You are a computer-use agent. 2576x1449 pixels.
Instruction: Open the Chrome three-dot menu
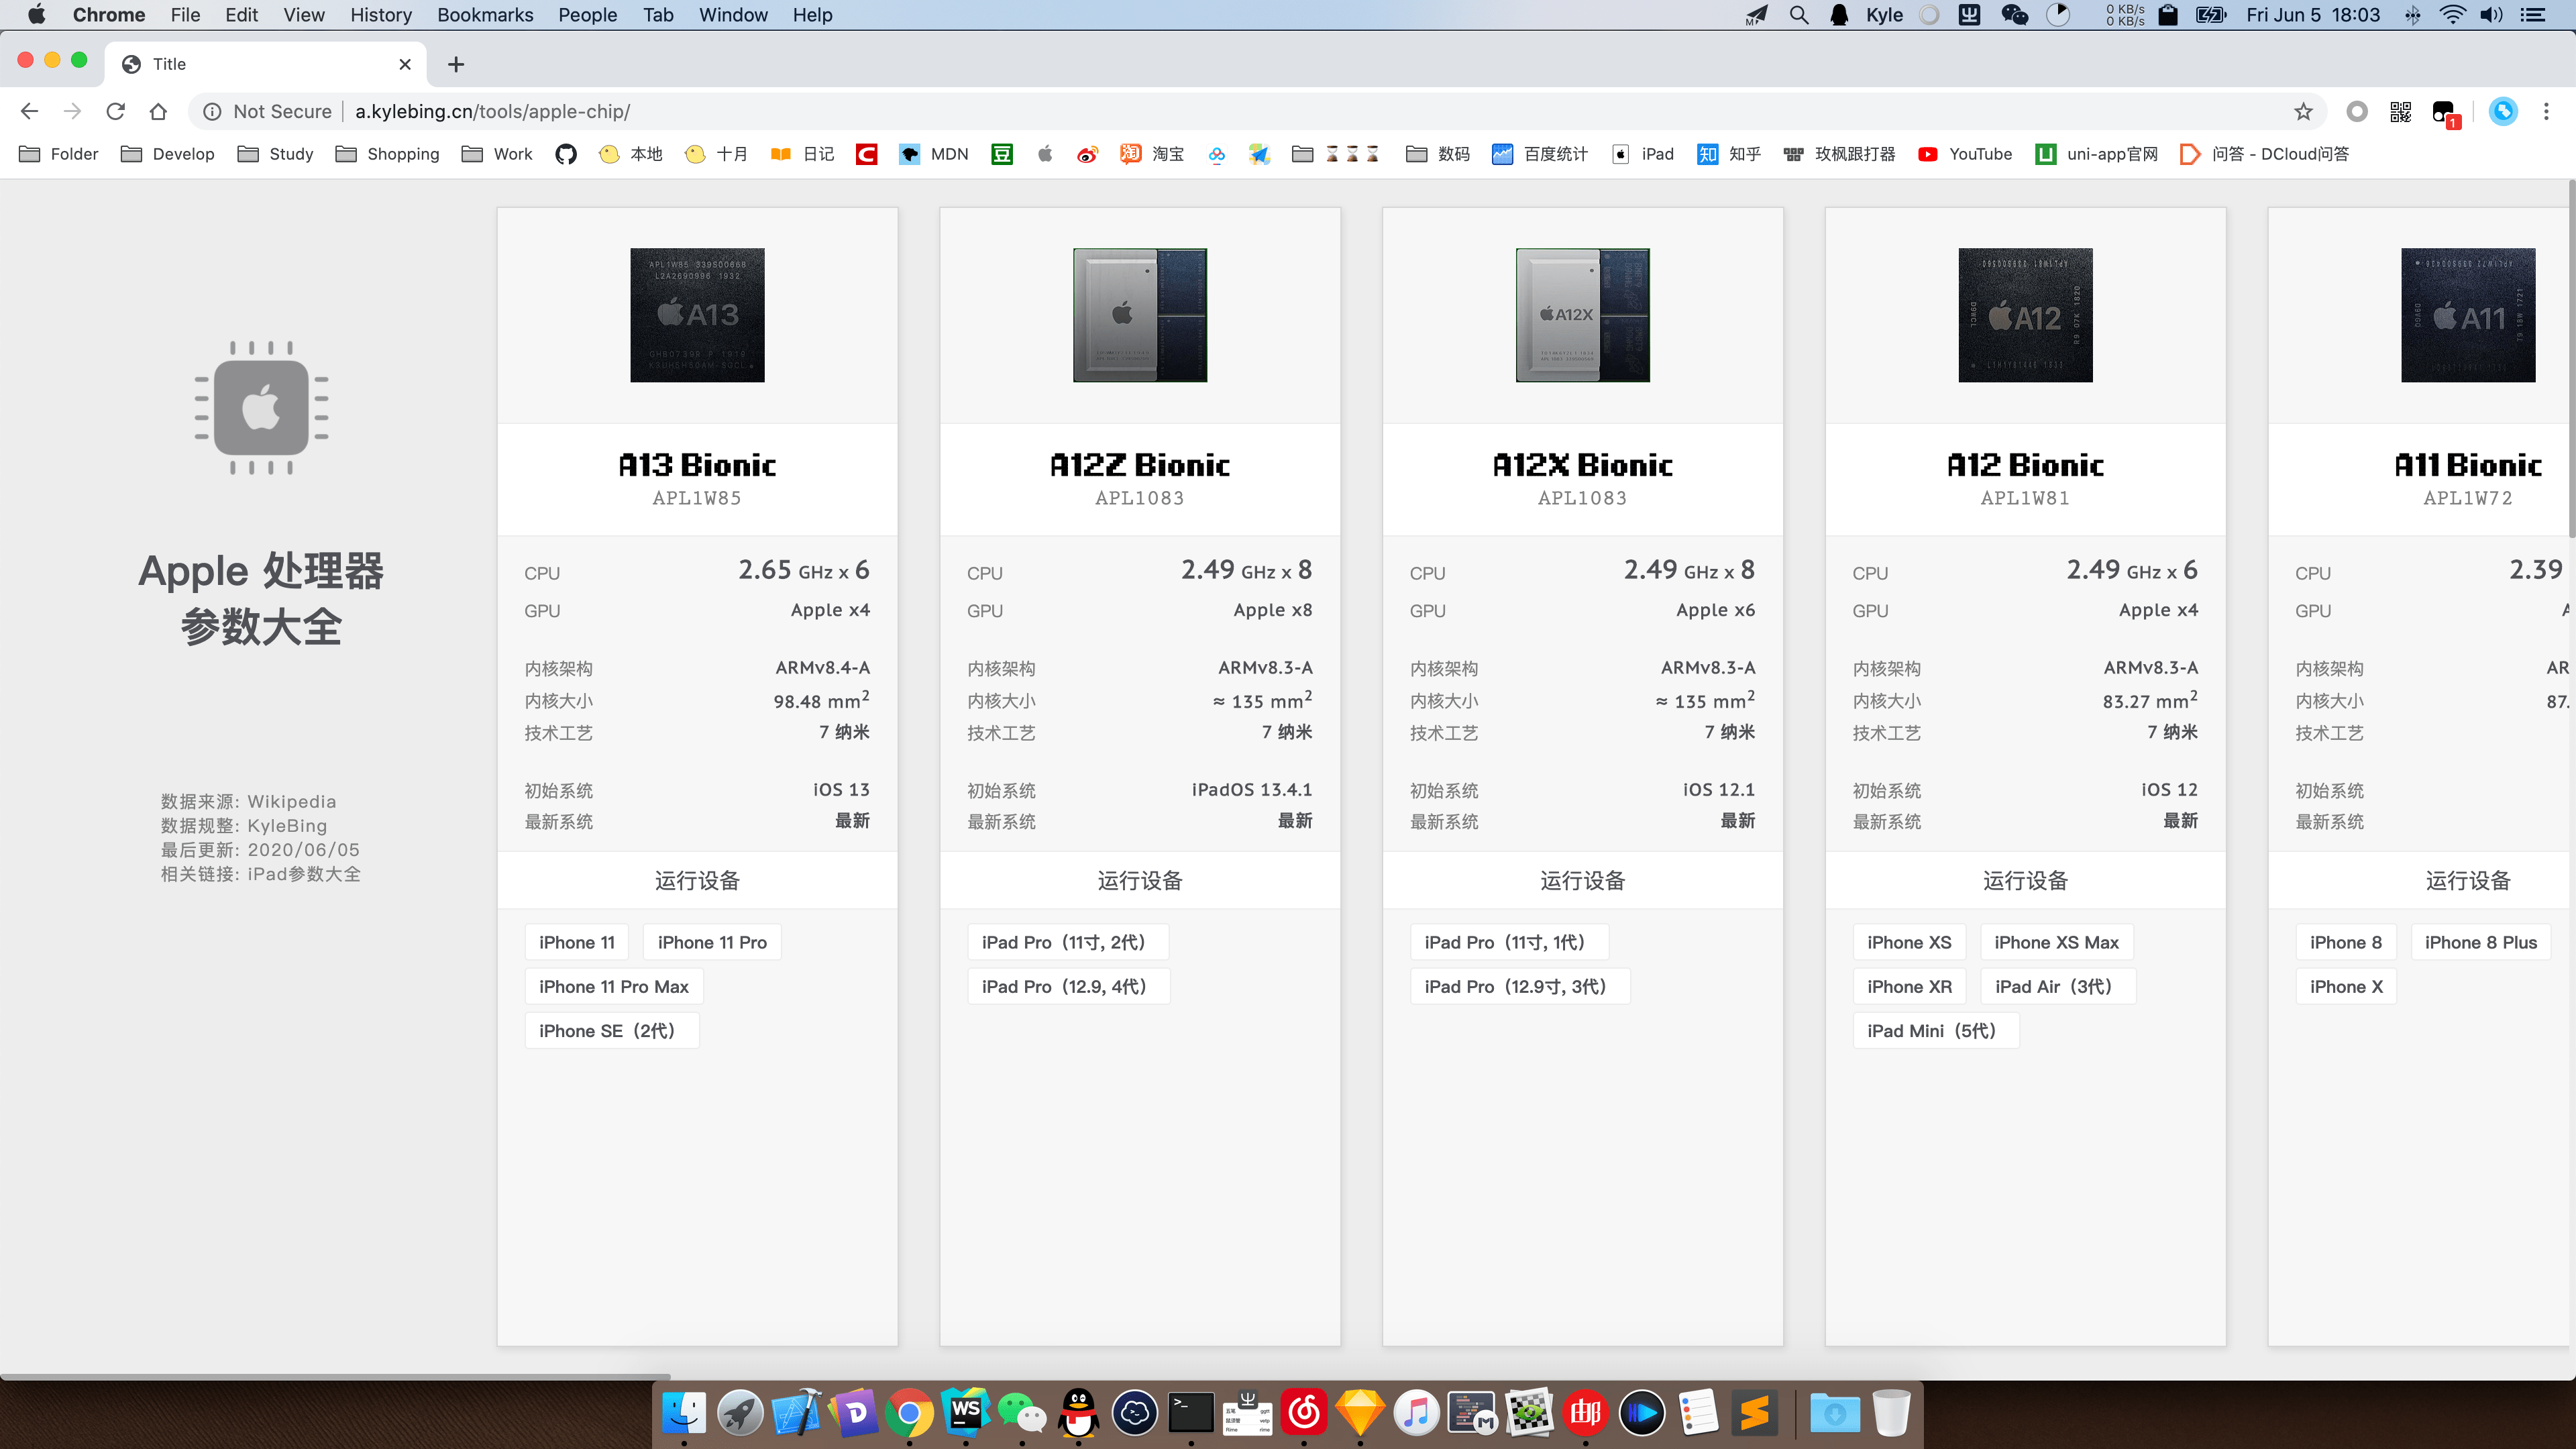click(x=2546, y=111)
